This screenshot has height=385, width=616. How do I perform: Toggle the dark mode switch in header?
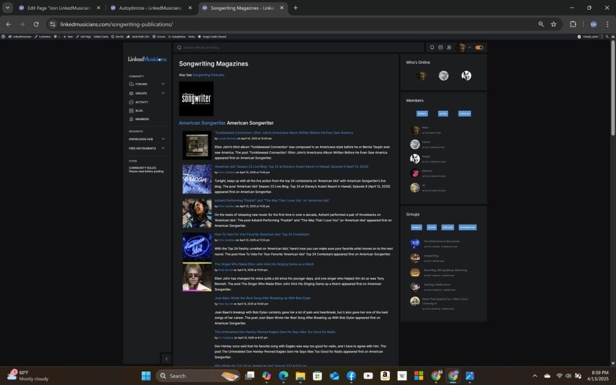click(x=479, y=48)
